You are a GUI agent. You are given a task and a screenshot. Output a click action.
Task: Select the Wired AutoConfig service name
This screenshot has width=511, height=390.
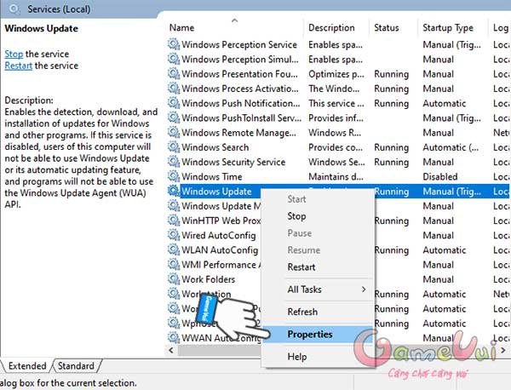pyautogui.click(x=218, y=235)
